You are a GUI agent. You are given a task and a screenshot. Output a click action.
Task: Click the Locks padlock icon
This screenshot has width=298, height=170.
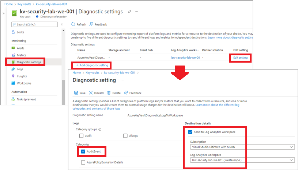pyautogui.click(x=13, y=32)
